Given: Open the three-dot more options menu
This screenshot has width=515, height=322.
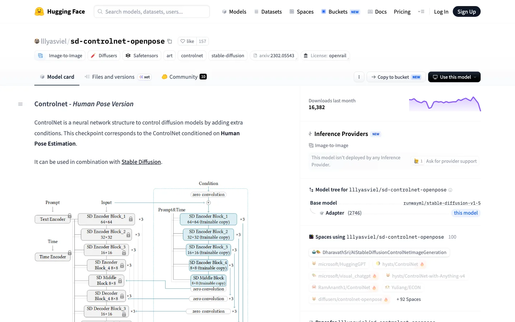Looking at the screenshot, I should tap(359, 77).
